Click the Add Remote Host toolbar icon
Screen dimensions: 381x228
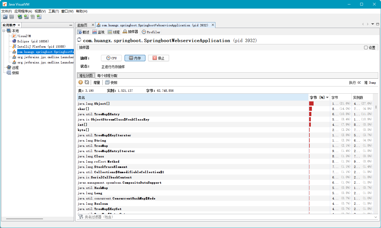20,17
